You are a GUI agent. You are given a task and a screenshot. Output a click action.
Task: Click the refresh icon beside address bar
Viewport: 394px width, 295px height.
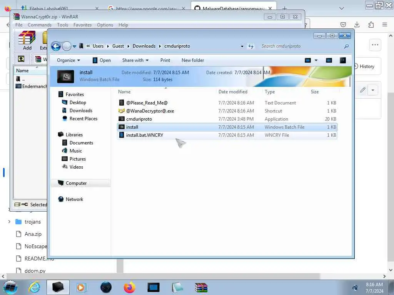tap(251, 46)
